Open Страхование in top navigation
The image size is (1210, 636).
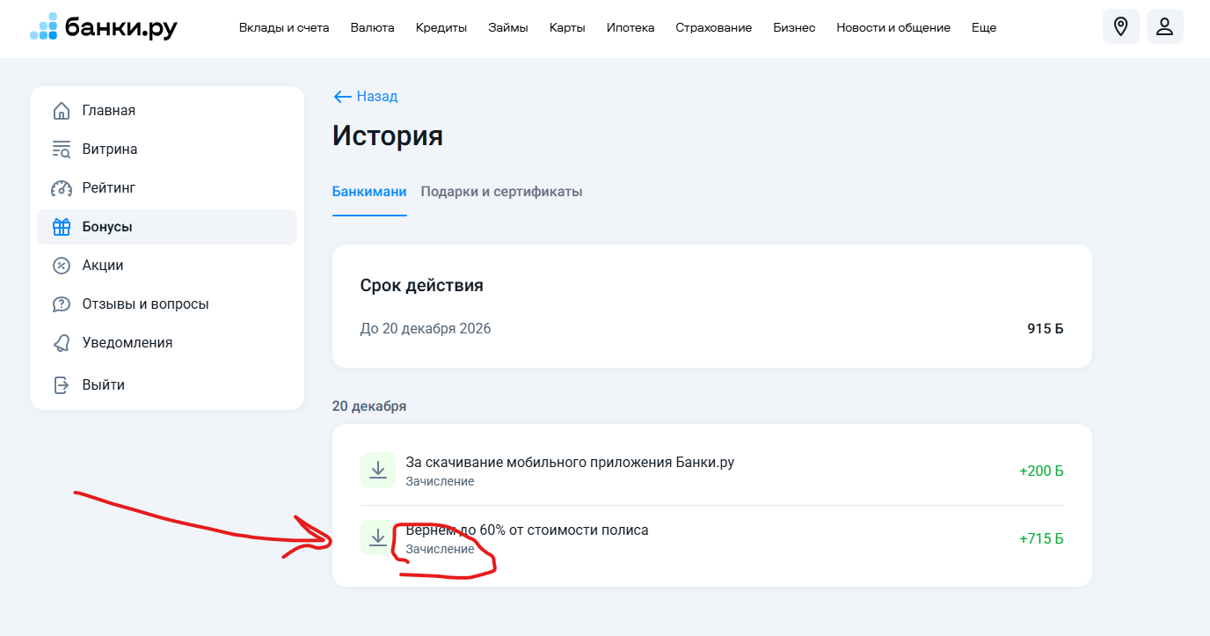point(713,27)
